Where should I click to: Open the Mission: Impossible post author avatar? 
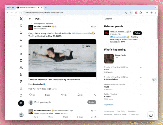(31, 27)
